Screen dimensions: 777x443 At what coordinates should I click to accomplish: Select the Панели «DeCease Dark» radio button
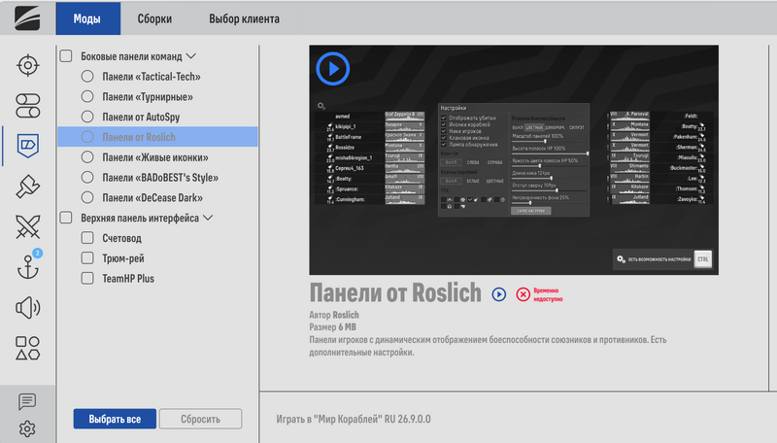(87, 197)
